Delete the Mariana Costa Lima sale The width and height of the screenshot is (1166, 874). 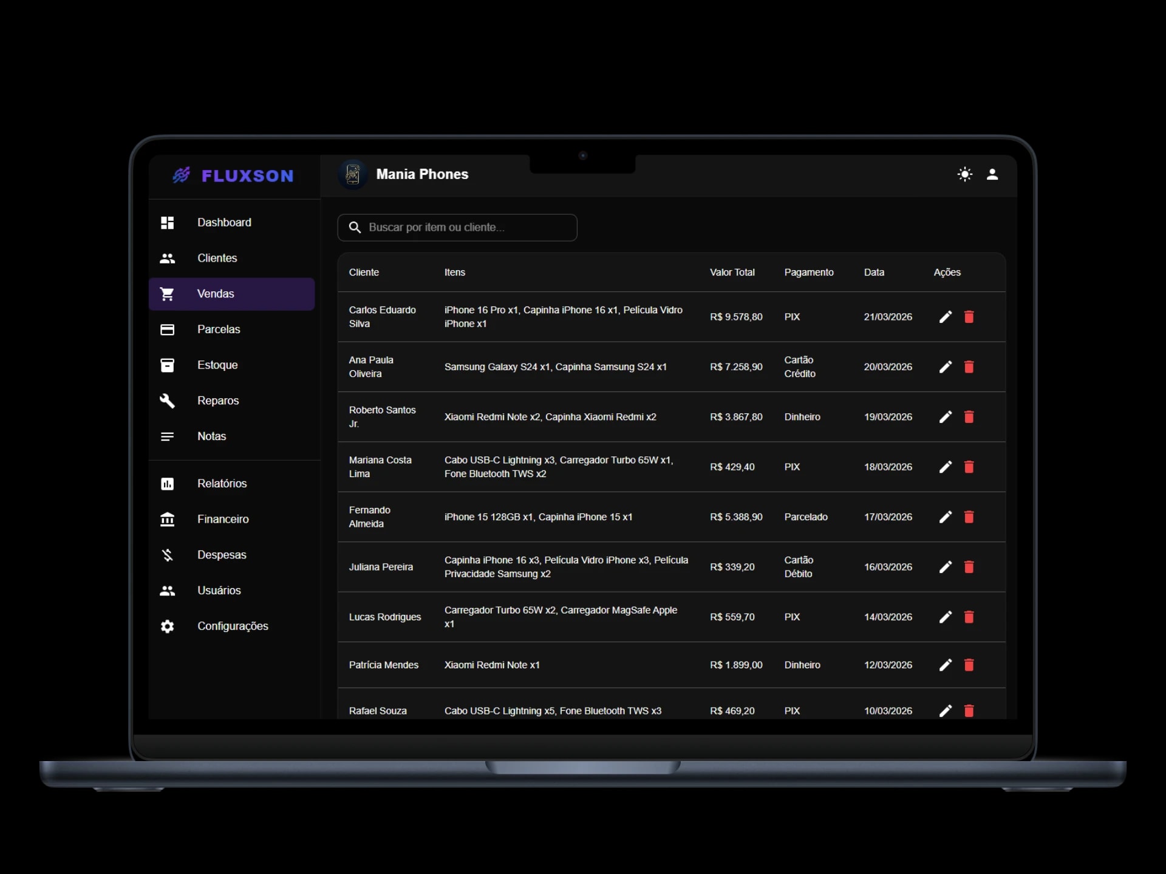coord(969,467)
